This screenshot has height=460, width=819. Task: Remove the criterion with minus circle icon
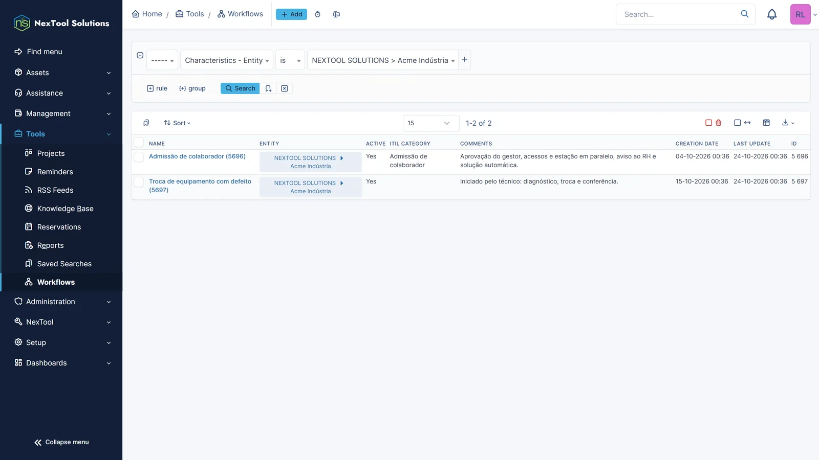pyautogui.click(x=140, y=55)
